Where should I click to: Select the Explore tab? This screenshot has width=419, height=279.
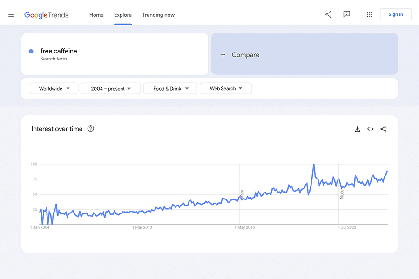pos(123,15)
